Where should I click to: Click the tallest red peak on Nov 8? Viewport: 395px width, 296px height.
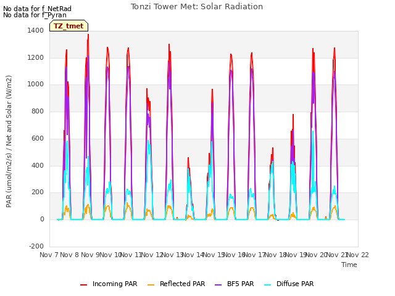tap(88, 35)
